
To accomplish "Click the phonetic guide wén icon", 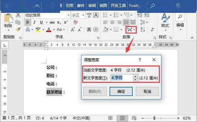I will [89, 15].
